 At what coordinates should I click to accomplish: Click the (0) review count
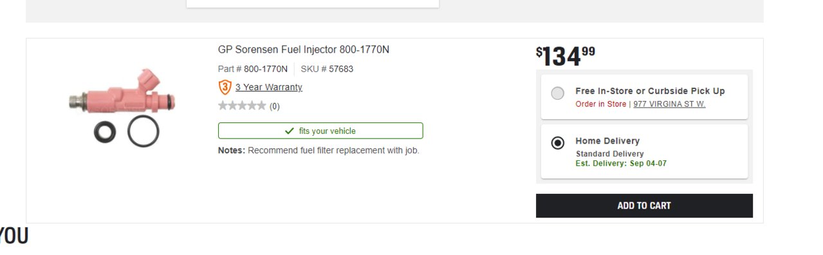(275, 106)
